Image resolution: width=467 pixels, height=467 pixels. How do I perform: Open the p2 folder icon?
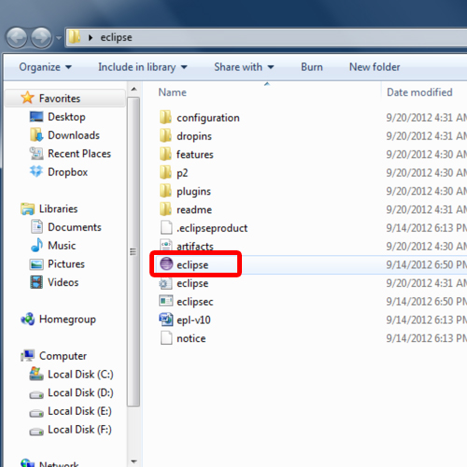(x=165, y=172)
